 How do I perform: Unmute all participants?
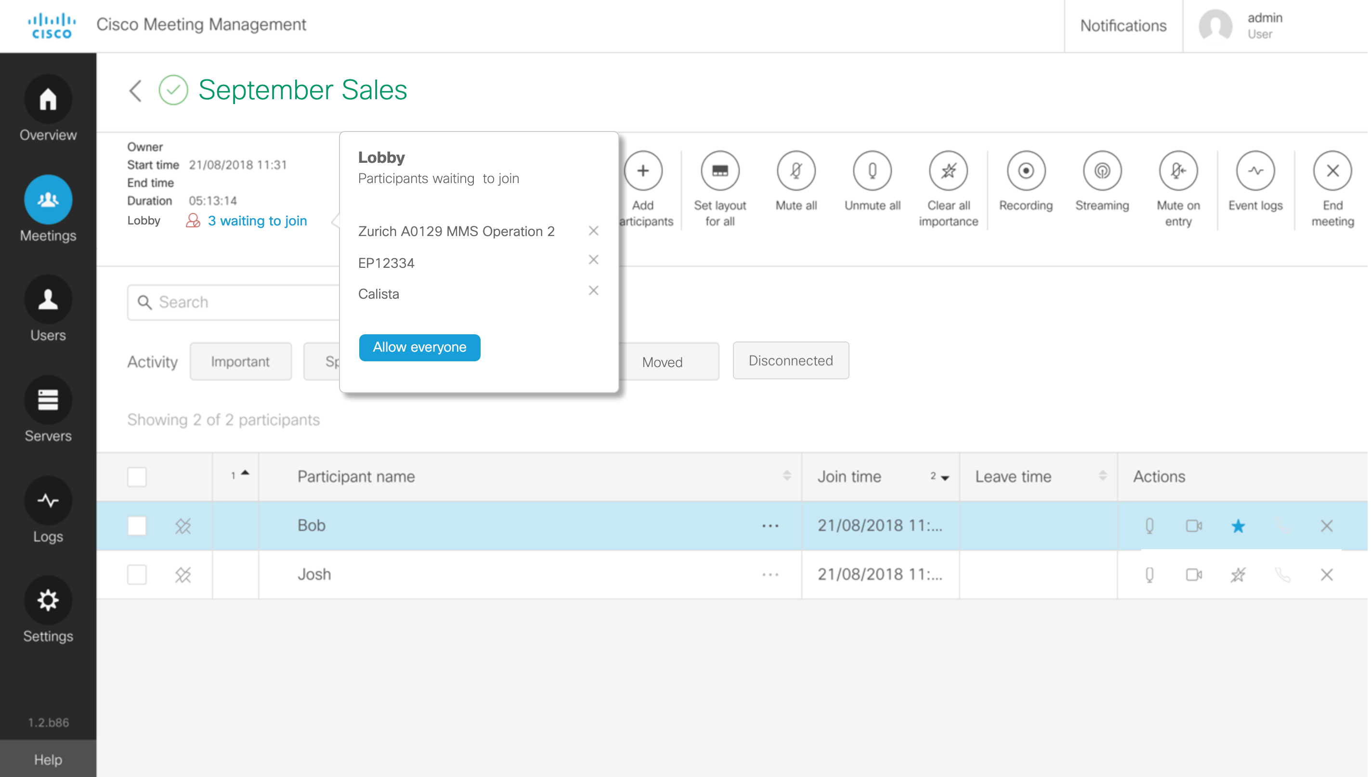coord(873,171)
